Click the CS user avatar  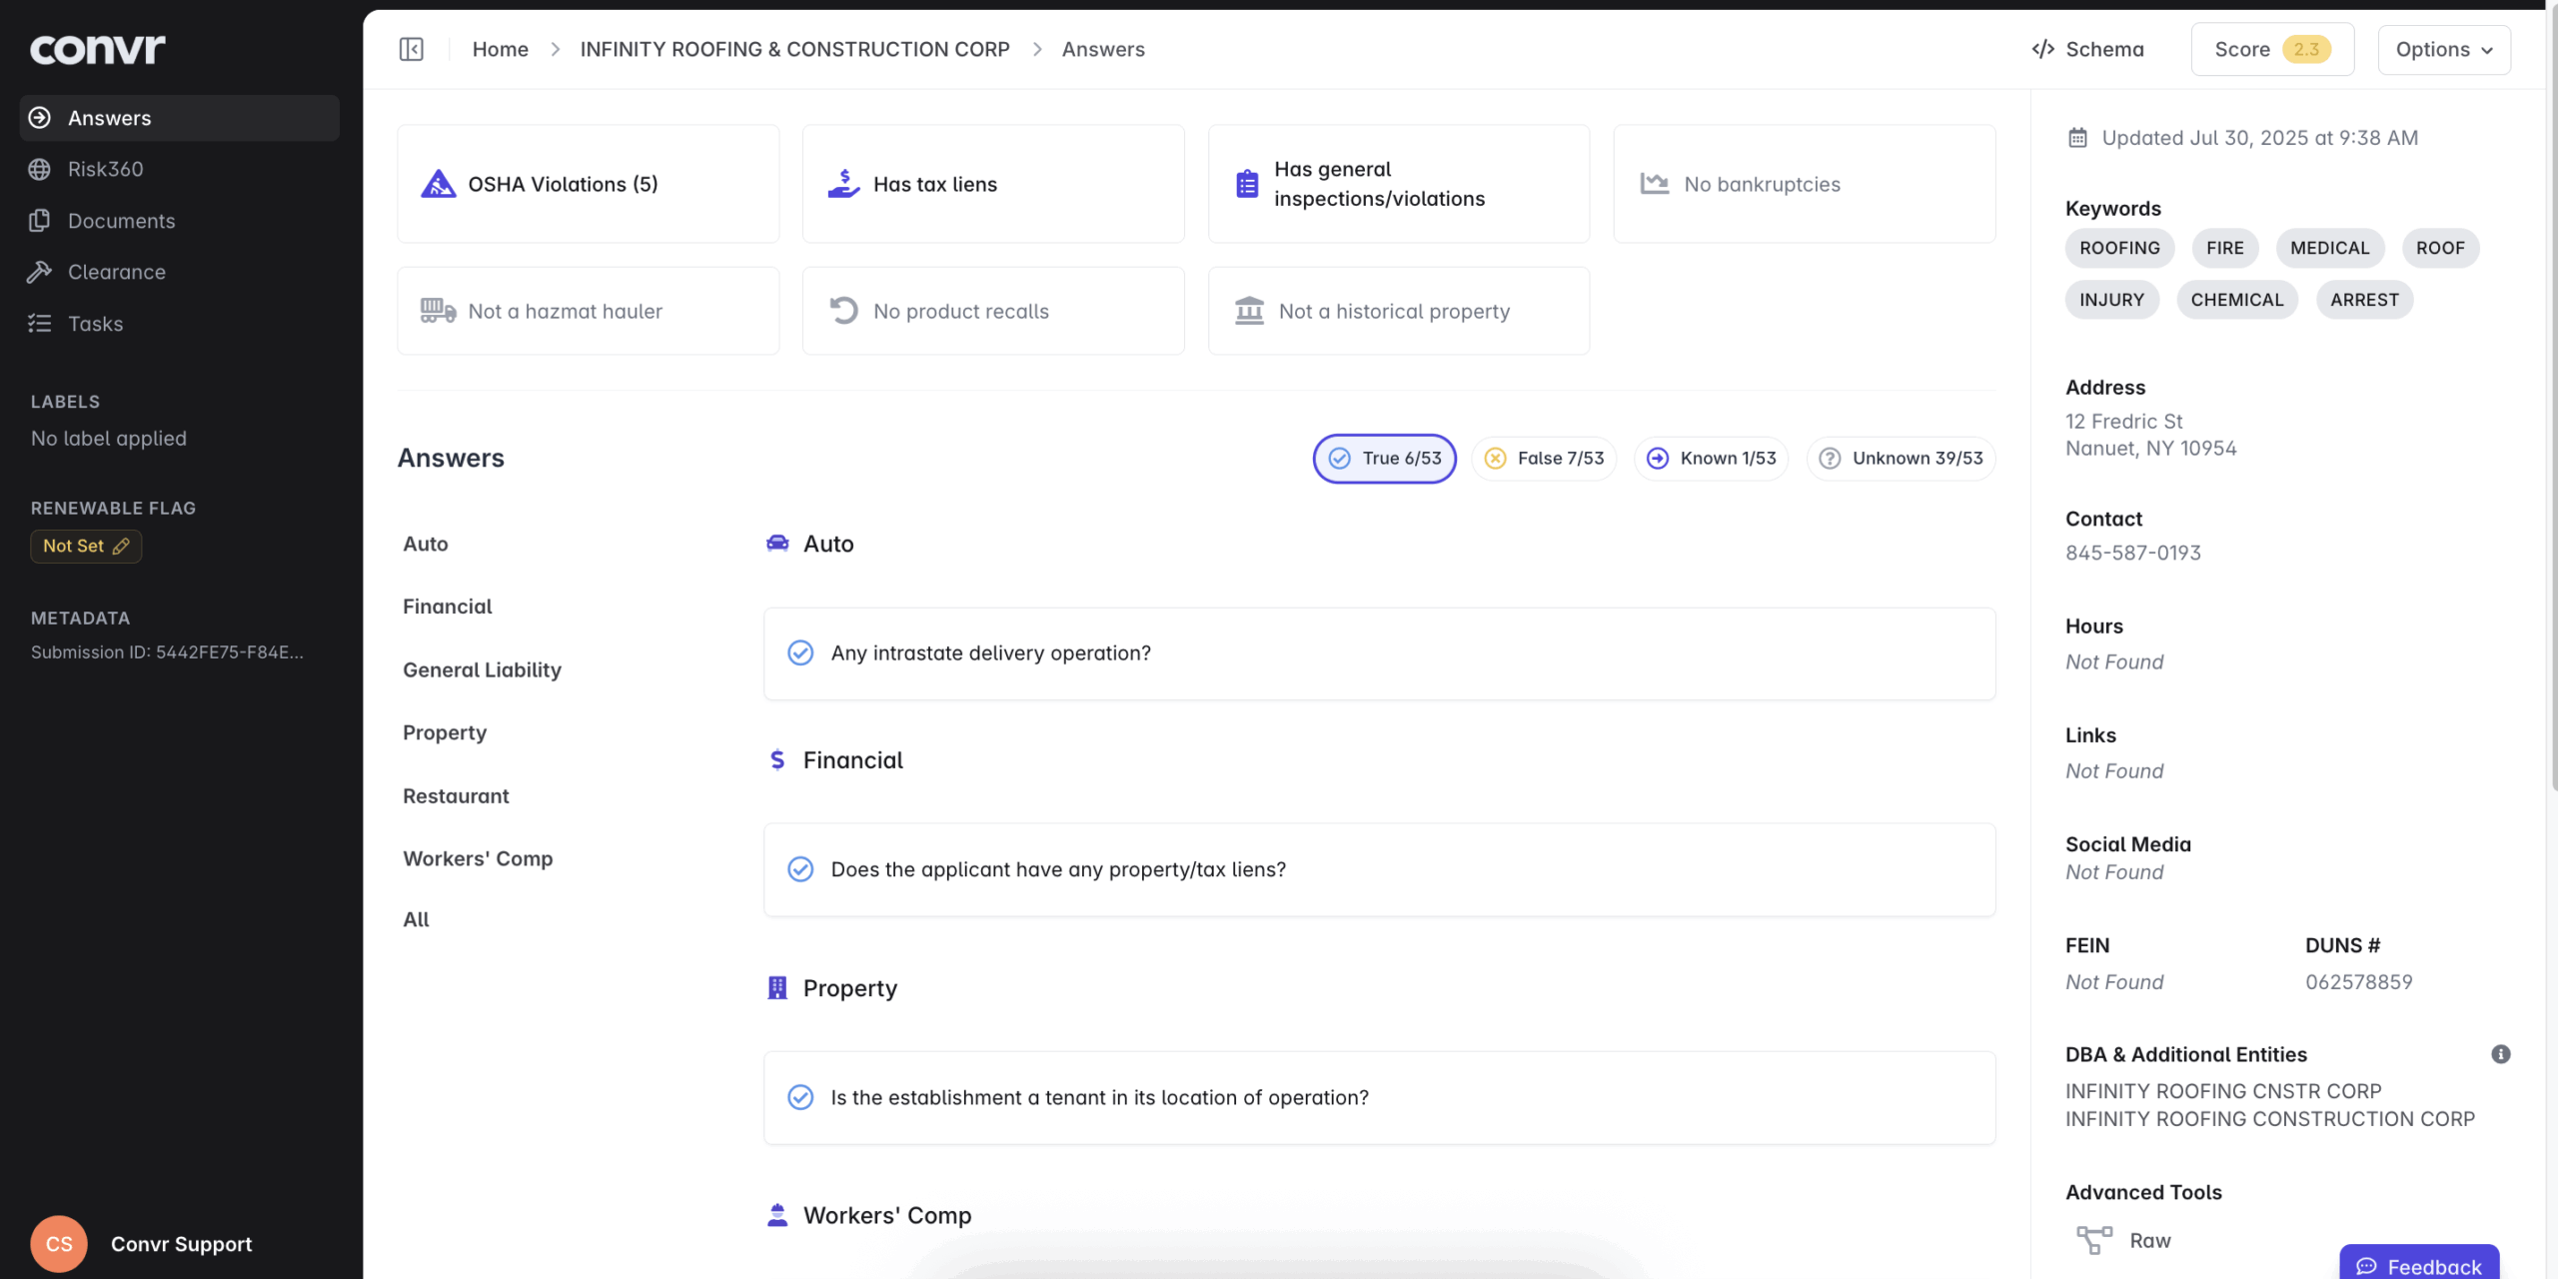click(59, 1243)
